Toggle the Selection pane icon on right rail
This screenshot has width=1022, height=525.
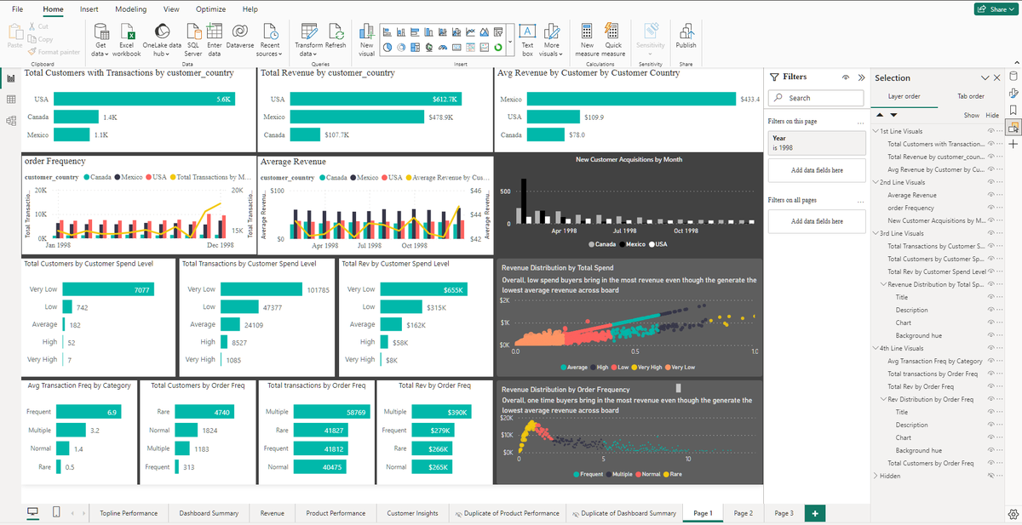(x=1013, y=128)
